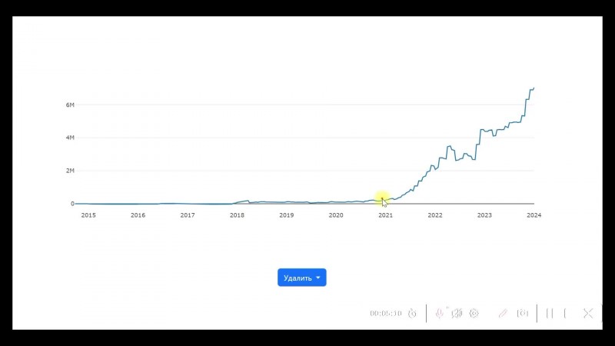The height and width of the screenshot is (346, 615).
Task: Click the 6M label on the y-axis
Action: click(x=69, y=105)
